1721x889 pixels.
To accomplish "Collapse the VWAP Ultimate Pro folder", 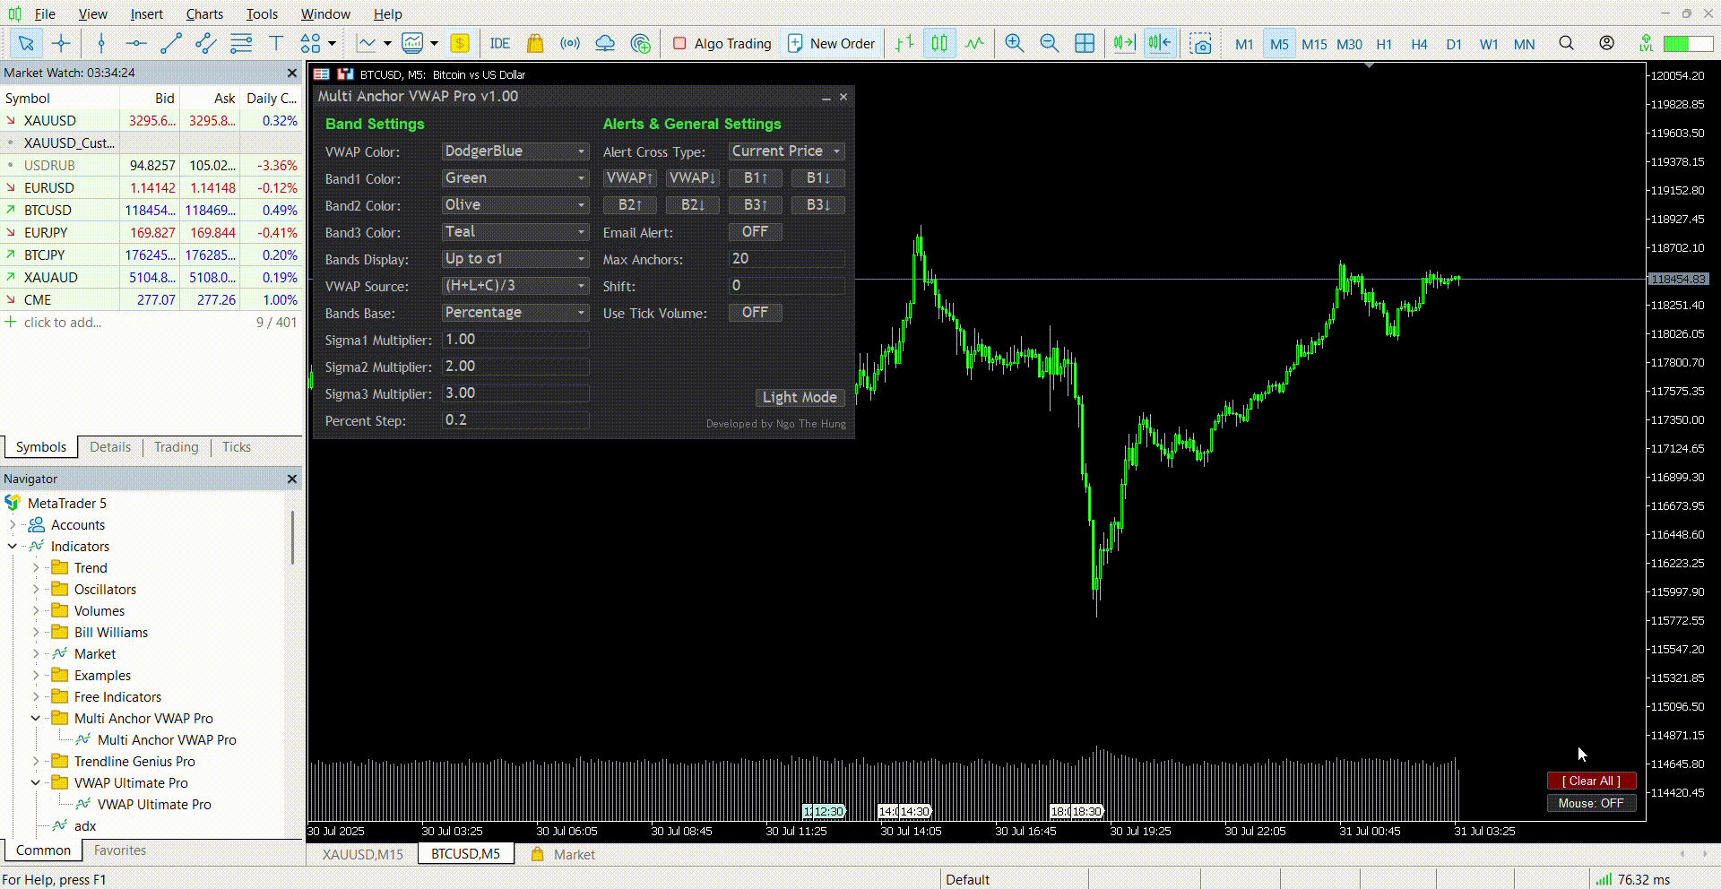I will [x=36, y=782].
